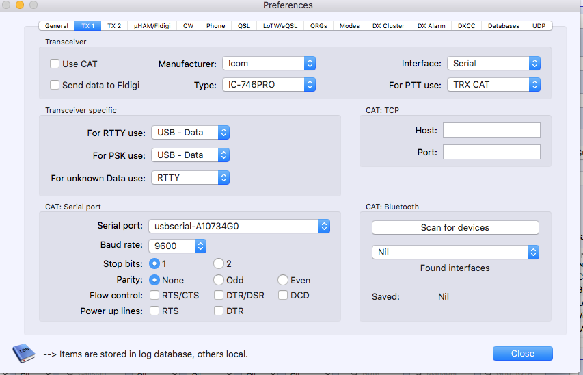Screen dimensions: 583x375
Task: Click the CAT TCP Host field
Action: pos(491,130)
